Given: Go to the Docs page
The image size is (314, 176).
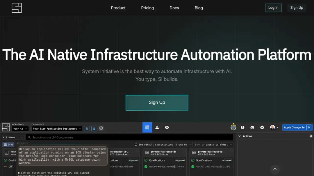Looking at the screenshot, I should pyautogui.click(x=174, y=8).
